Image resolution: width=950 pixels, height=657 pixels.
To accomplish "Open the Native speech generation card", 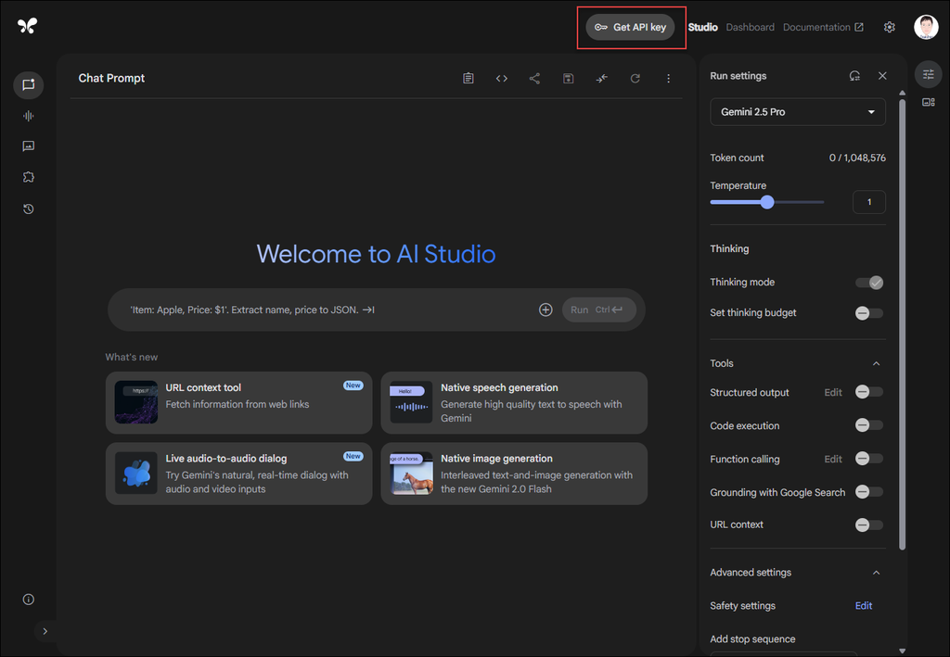I will coord(514,402).
